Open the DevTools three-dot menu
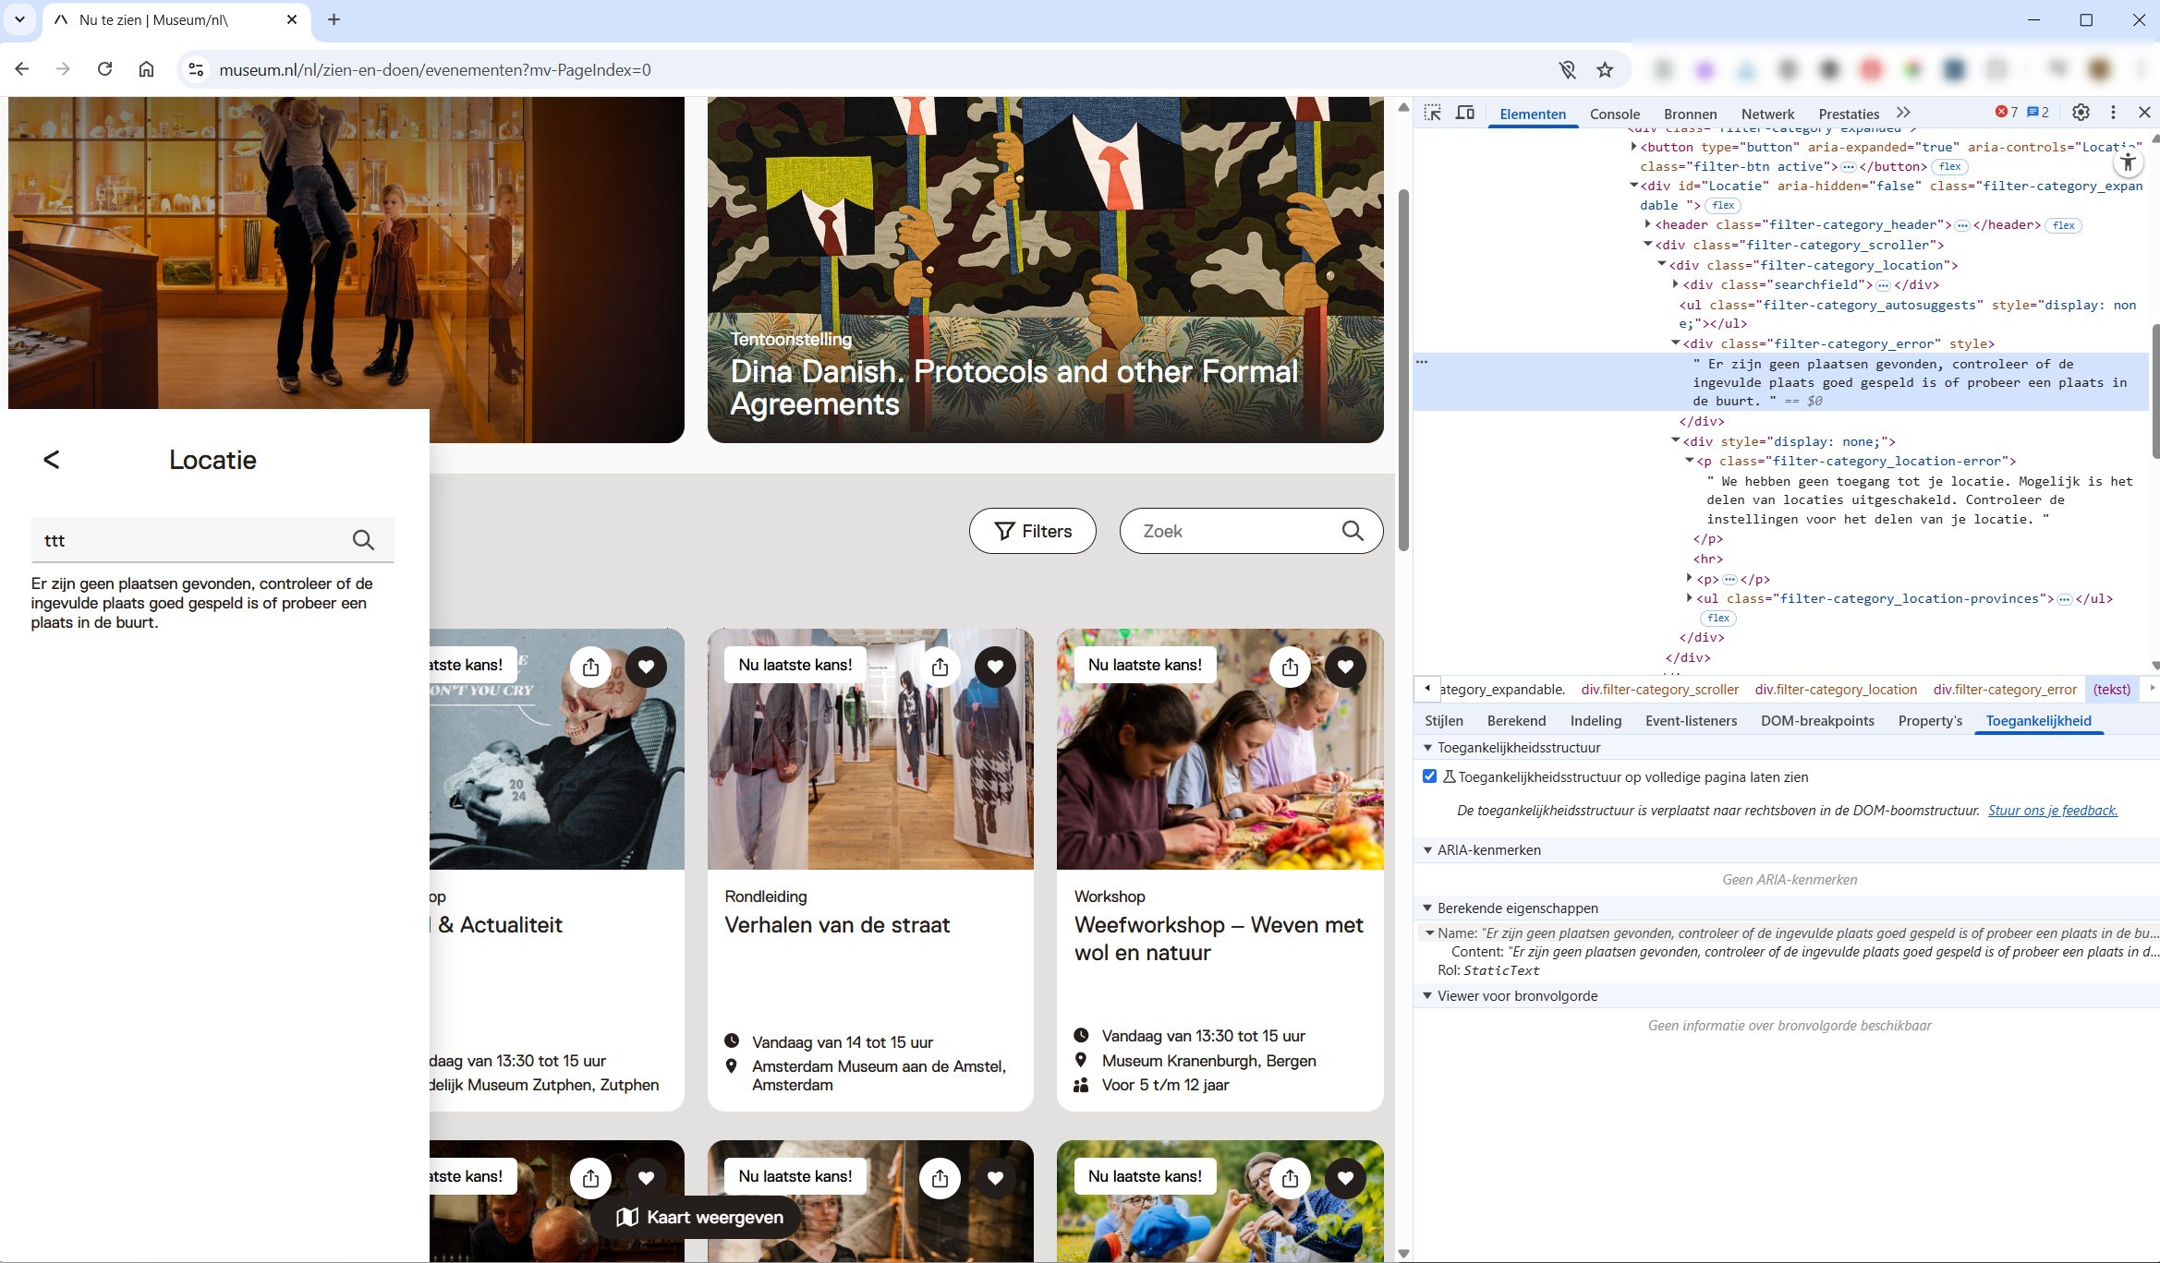 pos(2113,113)
